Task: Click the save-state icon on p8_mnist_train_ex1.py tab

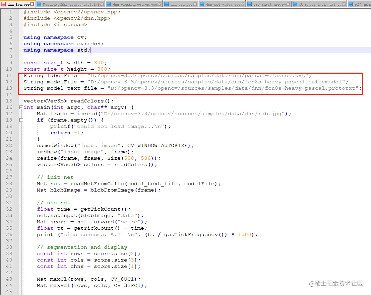Action: 295,4
